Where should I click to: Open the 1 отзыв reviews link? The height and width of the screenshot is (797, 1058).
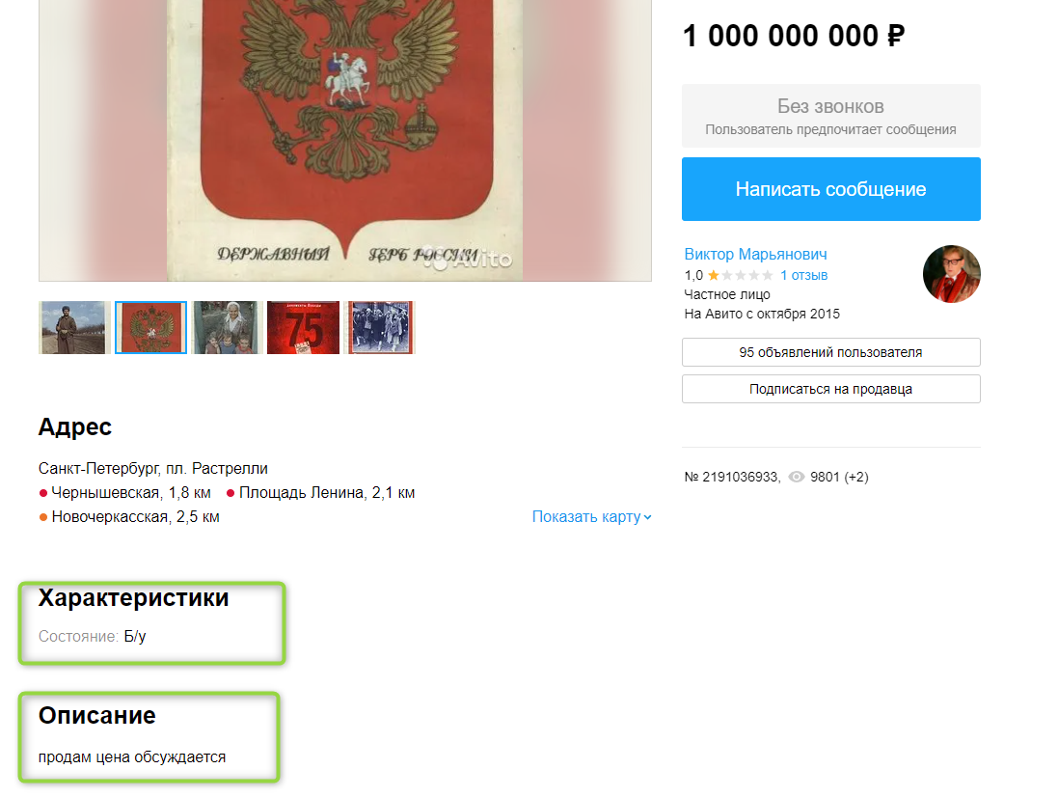point(803,275)
